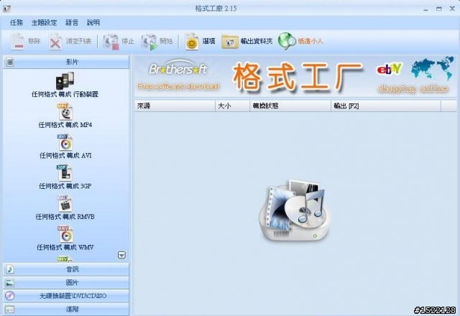460x316 pixels.
Task: Expand the 圖片 picture section
Action: coord(66,282)
